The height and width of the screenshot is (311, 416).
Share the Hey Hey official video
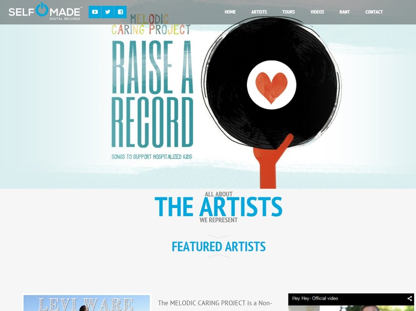pos(410,298)
